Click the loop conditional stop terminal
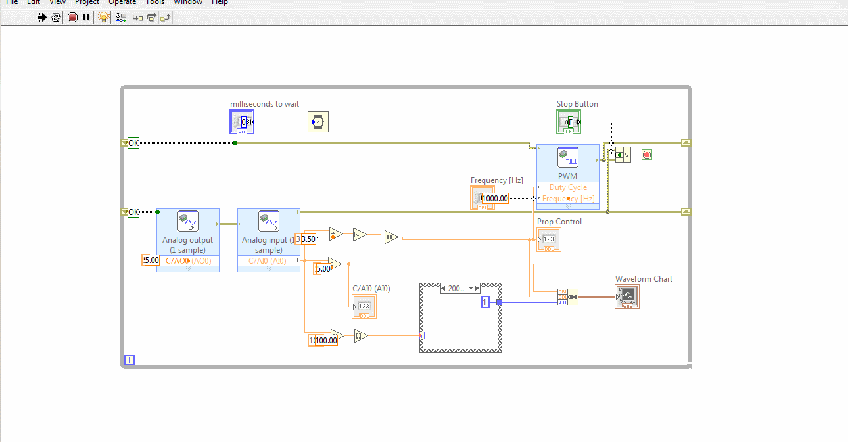This screenshot has width=848, height=442. 646,154
